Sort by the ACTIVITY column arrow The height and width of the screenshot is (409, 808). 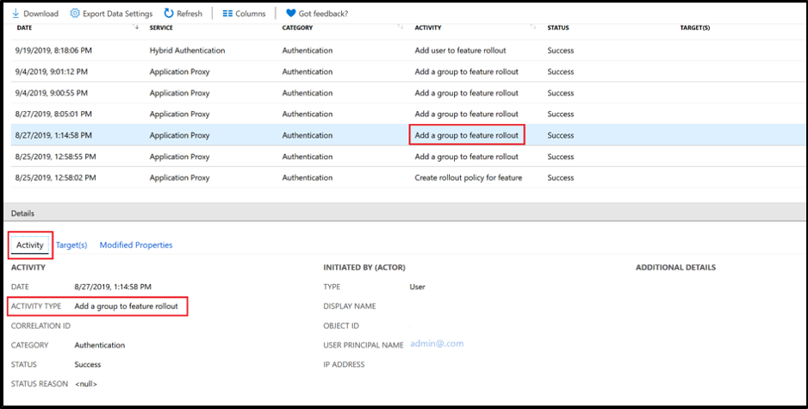coord(533,28)
